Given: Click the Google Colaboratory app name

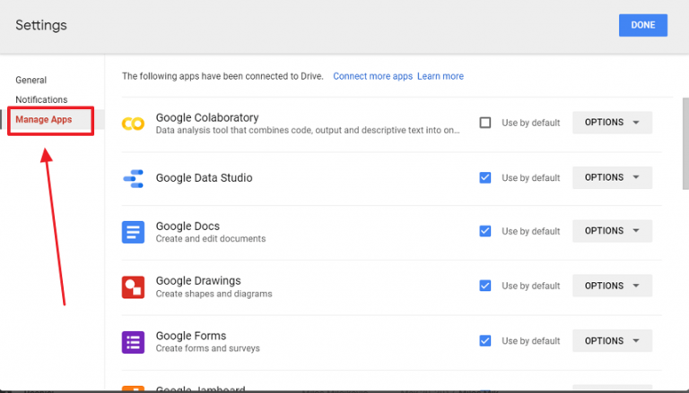Looking at the screenshot, I should click(207, 117).
